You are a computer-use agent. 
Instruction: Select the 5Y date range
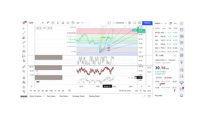click(59, 91)
